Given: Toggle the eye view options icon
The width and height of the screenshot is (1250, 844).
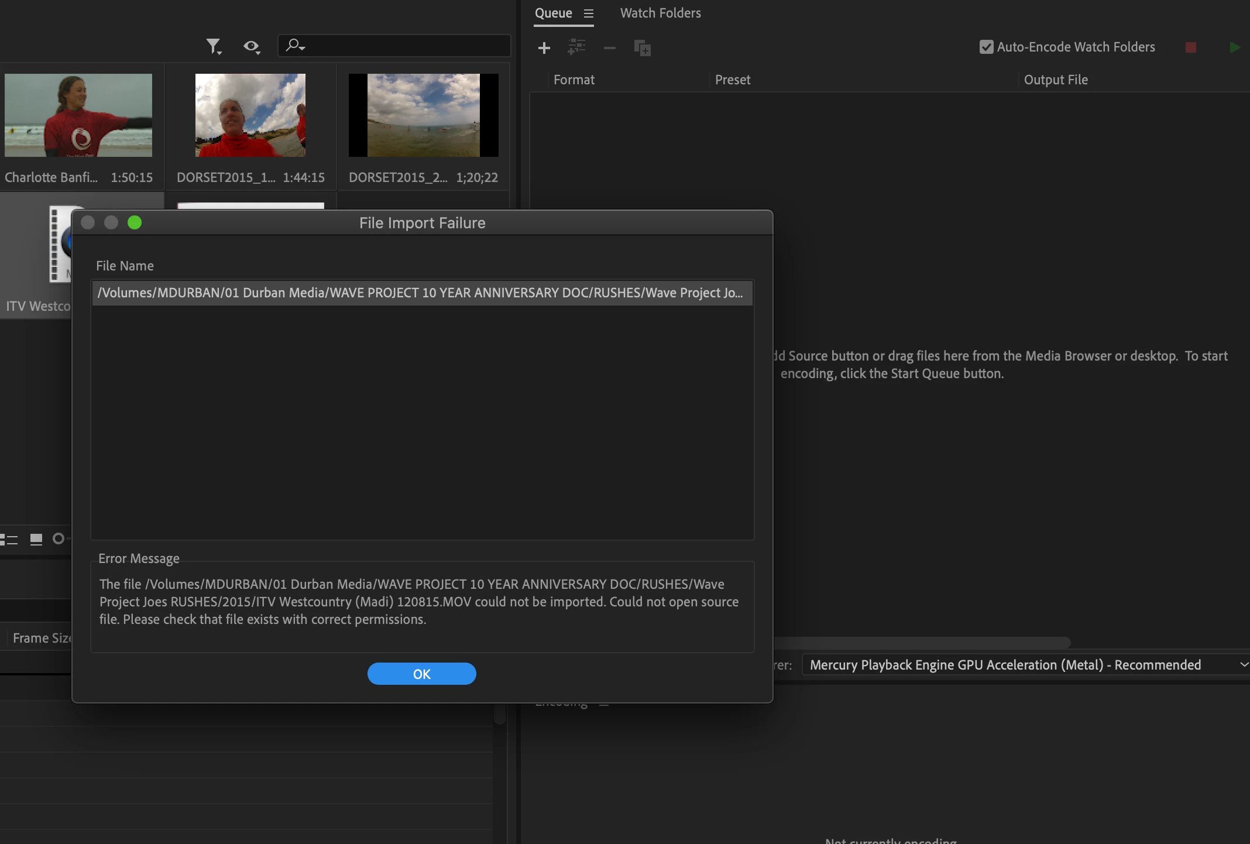Looking at the screenshot, I should 252,46.
